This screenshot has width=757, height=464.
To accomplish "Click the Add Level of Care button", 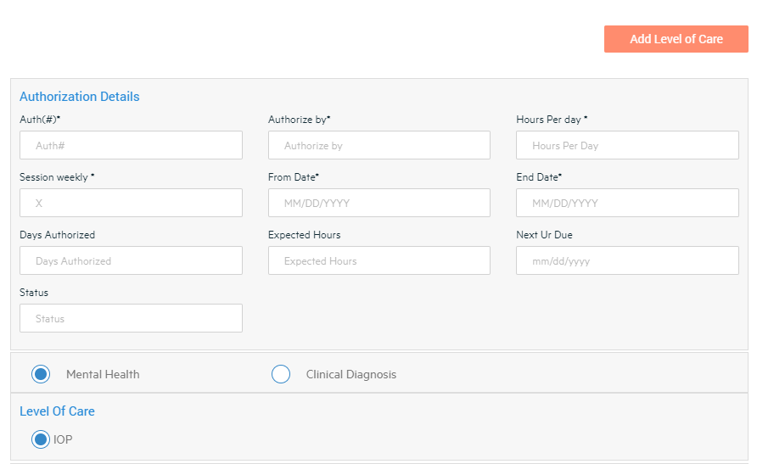I will tap(676, 39).
